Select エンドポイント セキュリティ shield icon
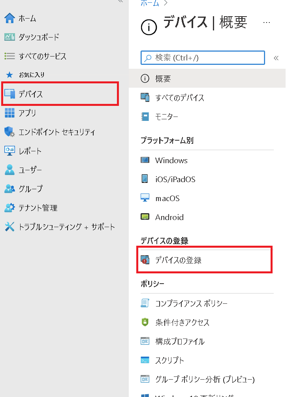 coord(9,132)
